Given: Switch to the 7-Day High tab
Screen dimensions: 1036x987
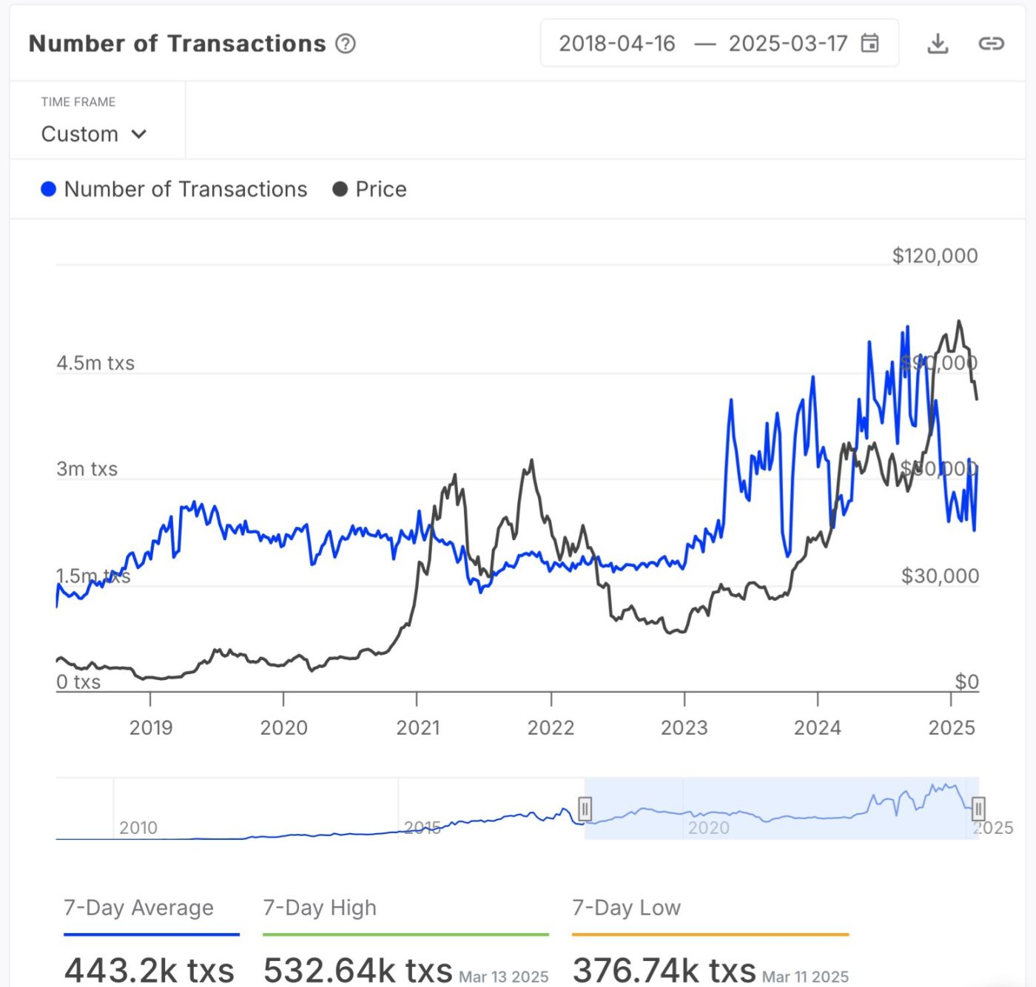Looking at the screenshot, I should tap(320, 908).
